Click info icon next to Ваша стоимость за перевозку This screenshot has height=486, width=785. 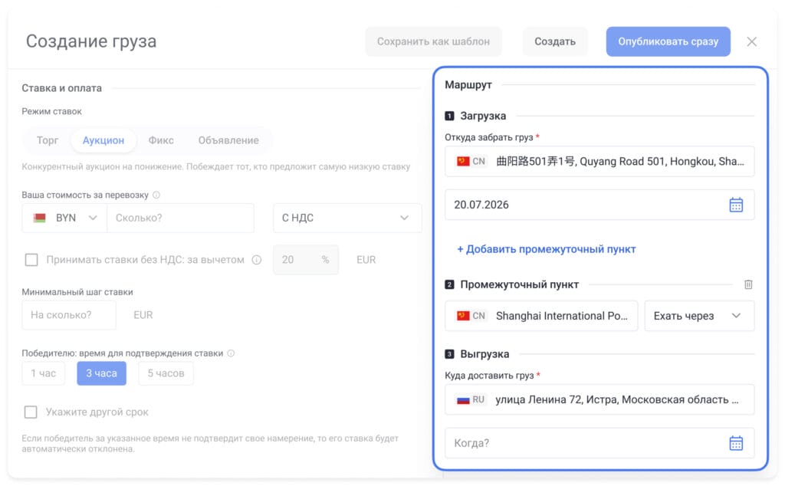tap(156, 195)
